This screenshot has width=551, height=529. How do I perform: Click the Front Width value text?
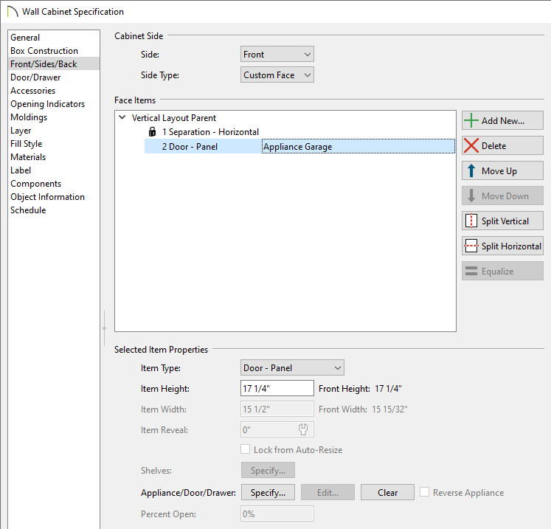[389, 409]
